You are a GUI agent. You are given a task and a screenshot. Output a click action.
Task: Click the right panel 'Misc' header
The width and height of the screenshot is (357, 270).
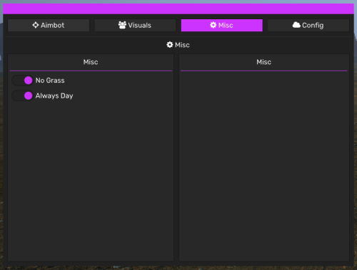(263, 62)
